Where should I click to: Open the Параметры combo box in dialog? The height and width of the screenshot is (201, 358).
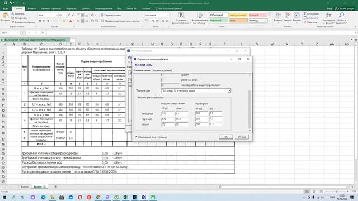click(x=196, y=90)
